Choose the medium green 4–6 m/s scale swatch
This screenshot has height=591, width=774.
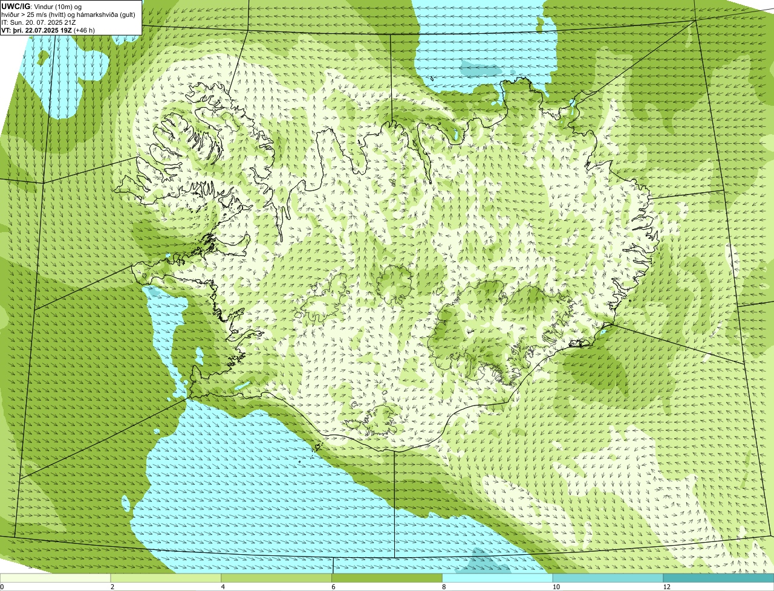277,578
